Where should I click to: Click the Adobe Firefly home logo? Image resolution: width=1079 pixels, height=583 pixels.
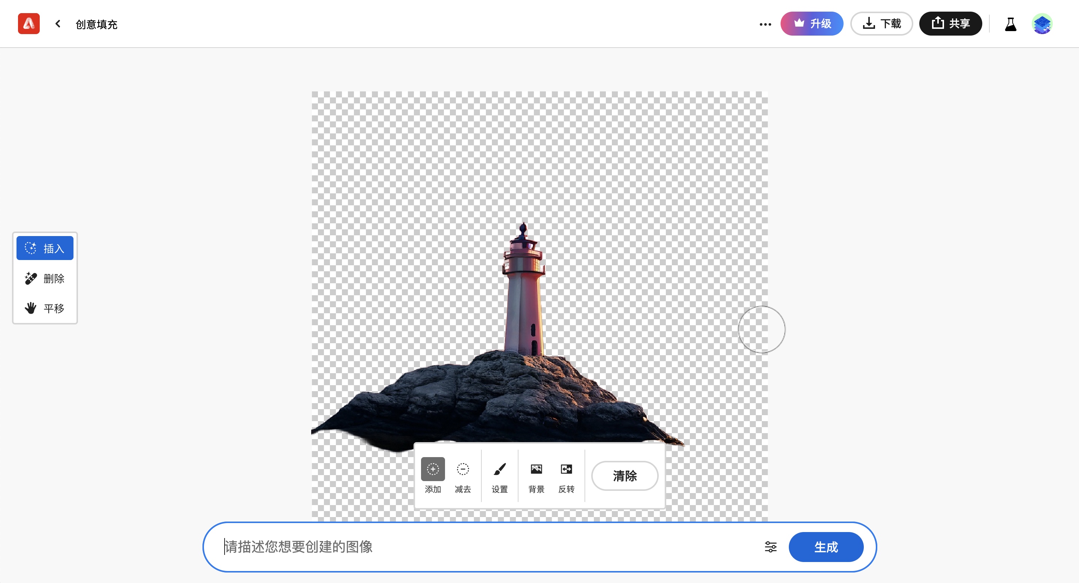point(28,24)
